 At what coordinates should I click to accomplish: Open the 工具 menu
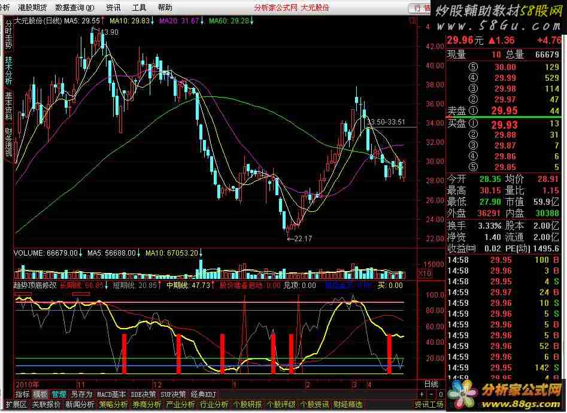pyautogui.click(x=140, y=7)
